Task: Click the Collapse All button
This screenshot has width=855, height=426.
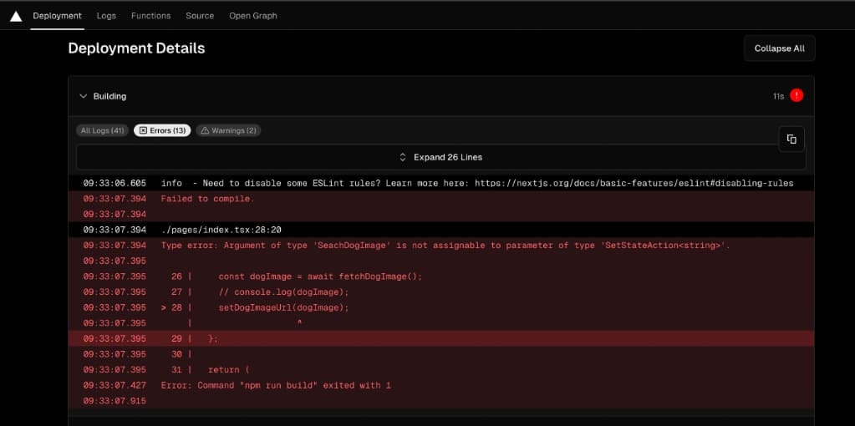Action: coord(779,48)
